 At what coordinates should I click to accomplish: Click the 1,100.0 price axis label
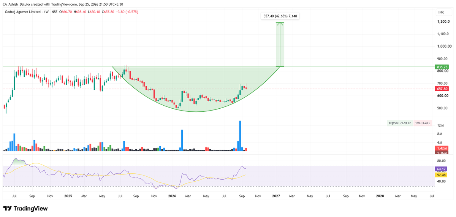point(443,34)
